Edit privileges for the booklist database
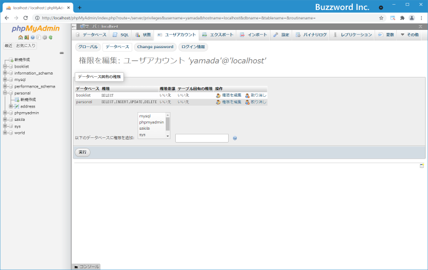Screen dimensions: 428x270 (x=229, y=95)
